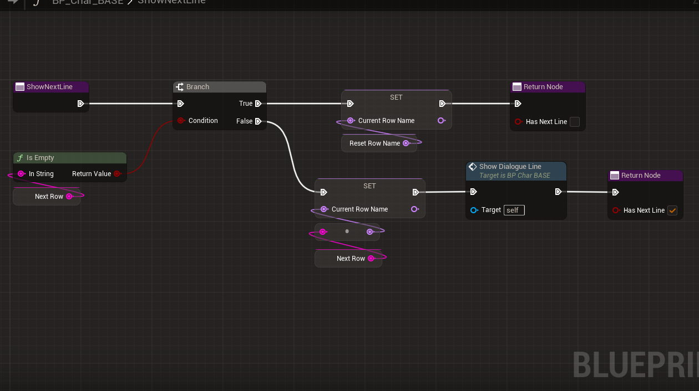The image size is (699, 391).
Task: Click the Next Row variable under Is Empty
Action: tap(49, 197)
